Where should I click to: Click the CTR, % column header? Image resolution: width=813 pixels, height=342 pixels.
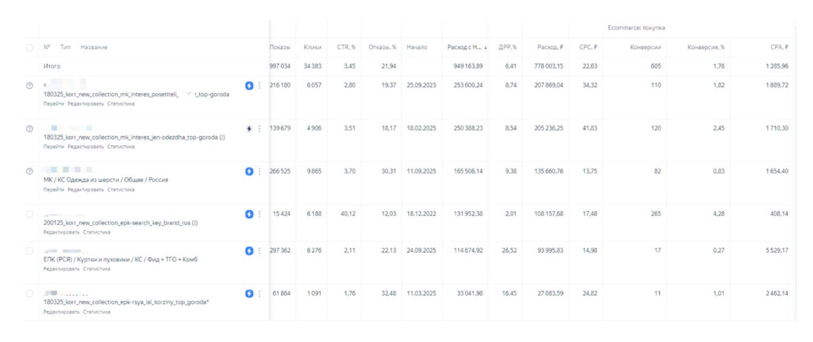click(x=346, y=47)
